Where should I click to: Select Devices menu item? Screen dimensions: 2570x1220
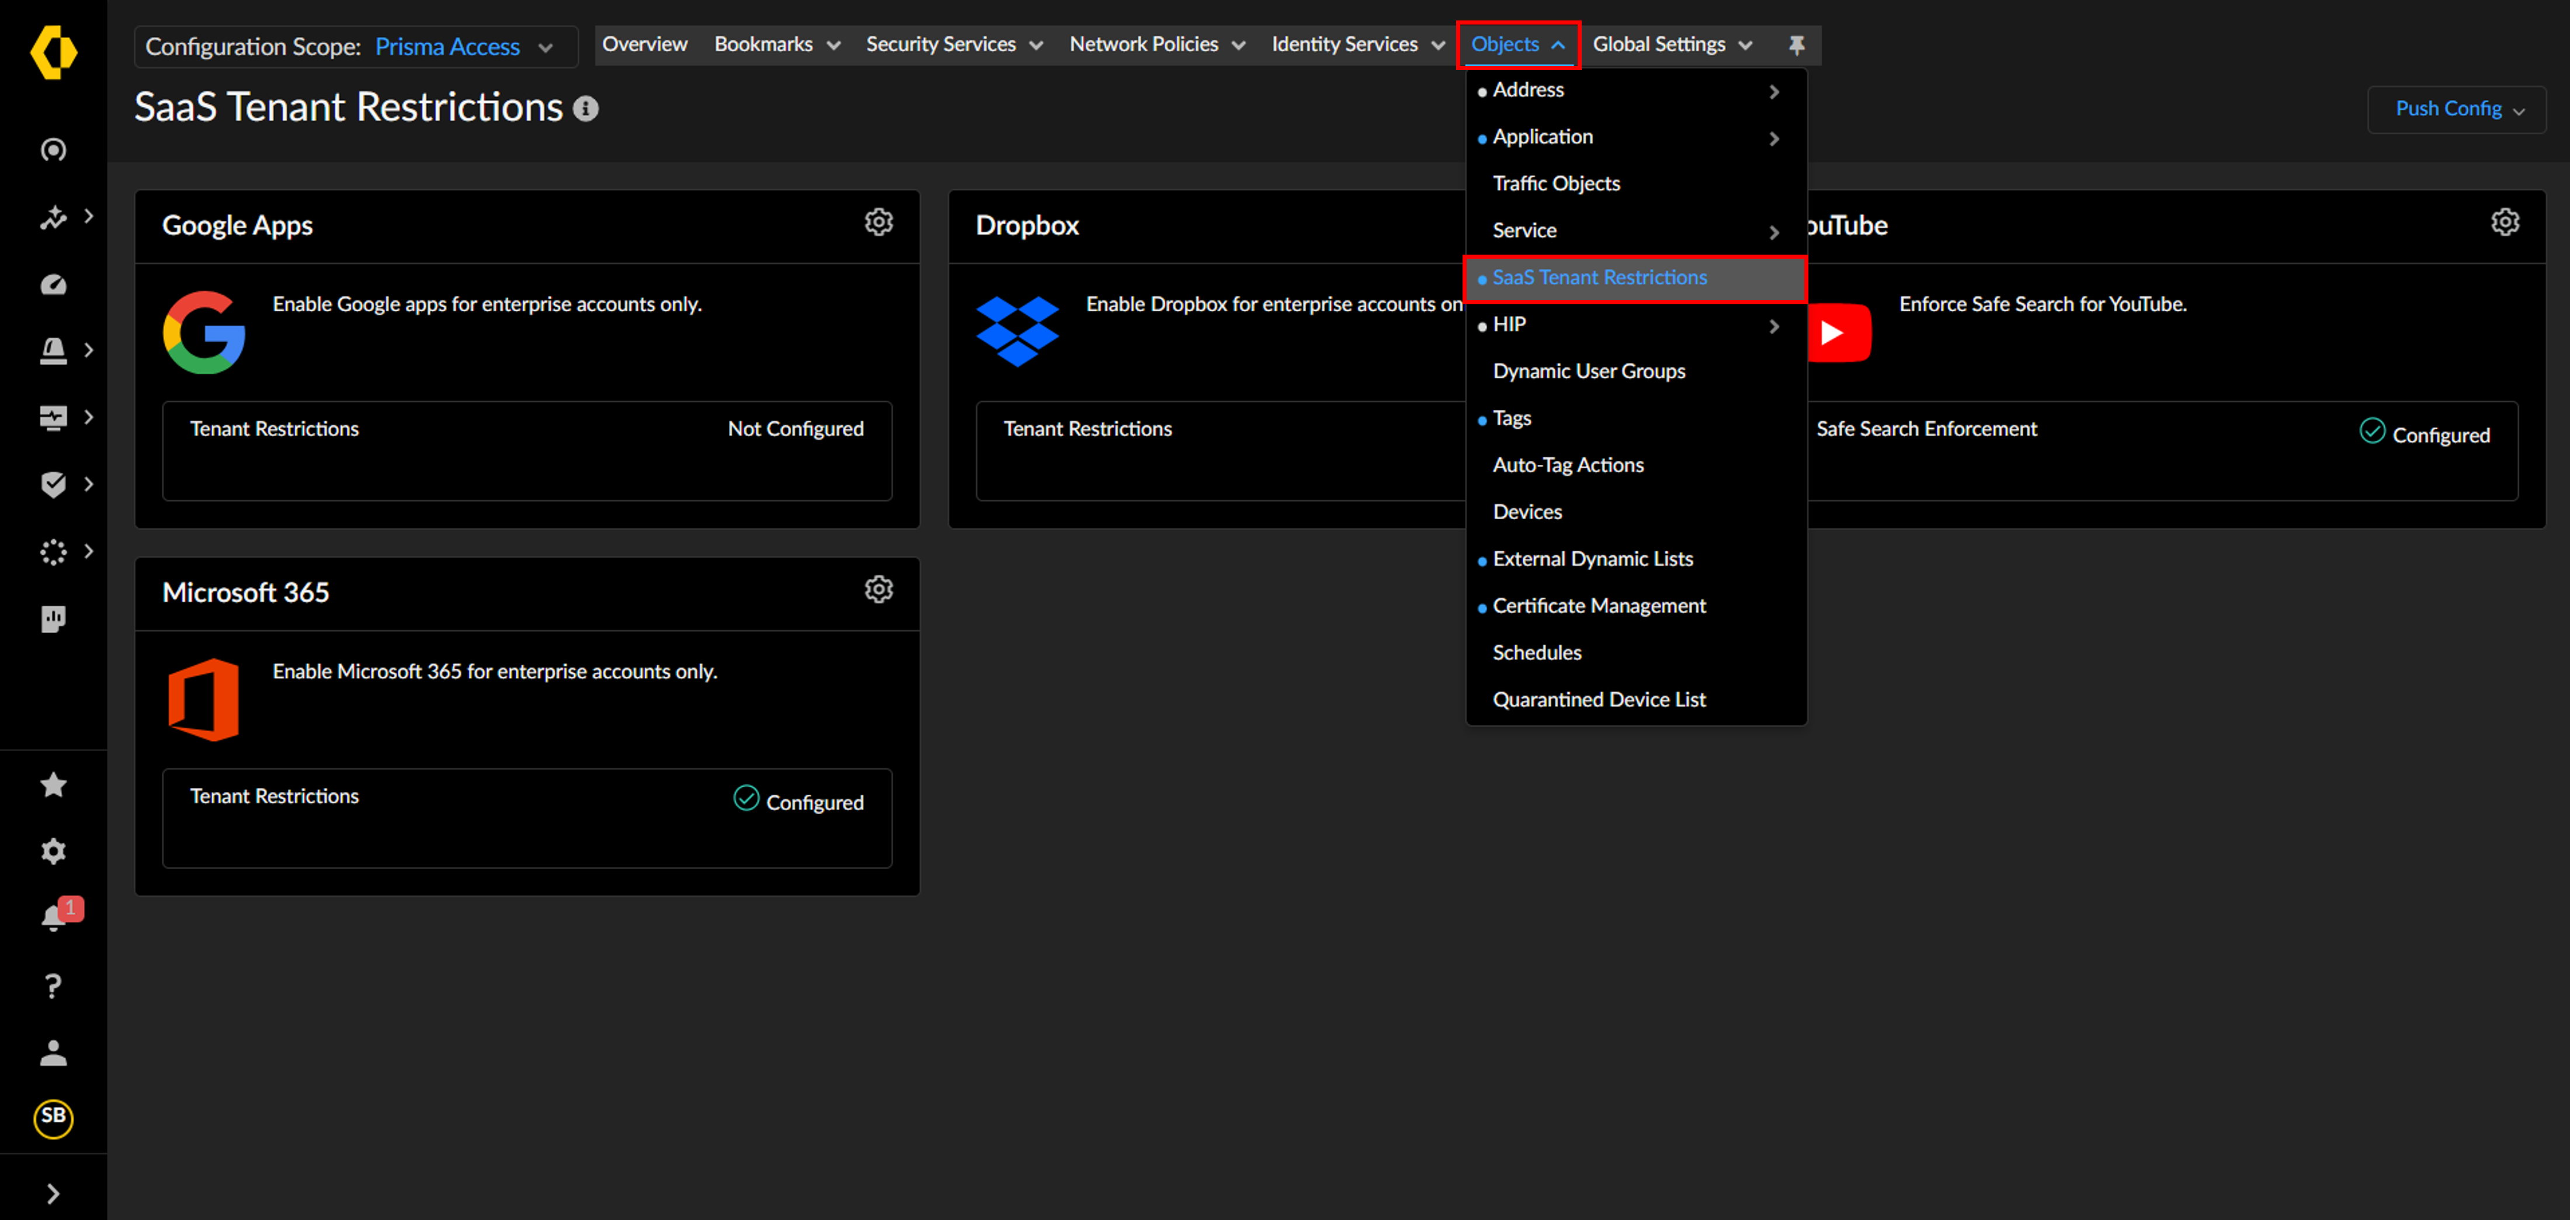[1636, 513]
